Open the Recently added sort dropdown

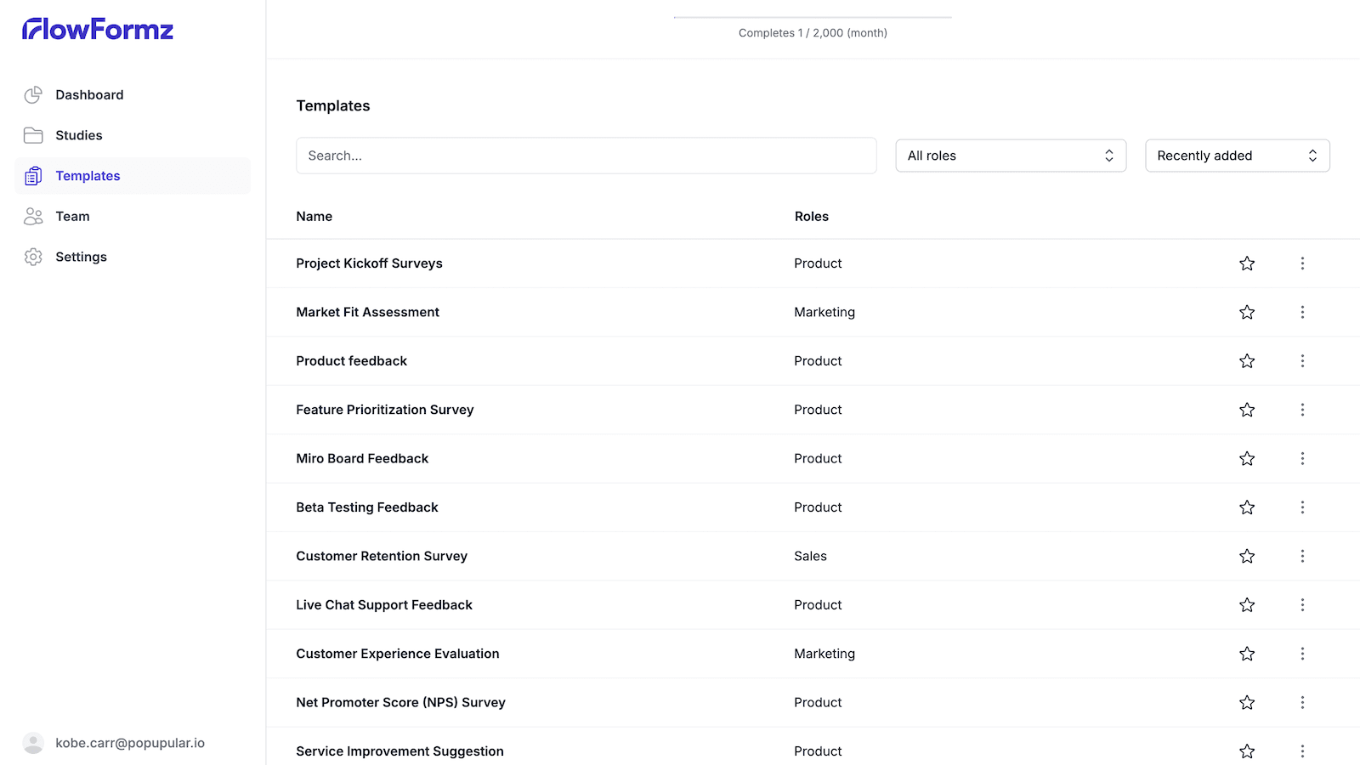click(1237, 156)
